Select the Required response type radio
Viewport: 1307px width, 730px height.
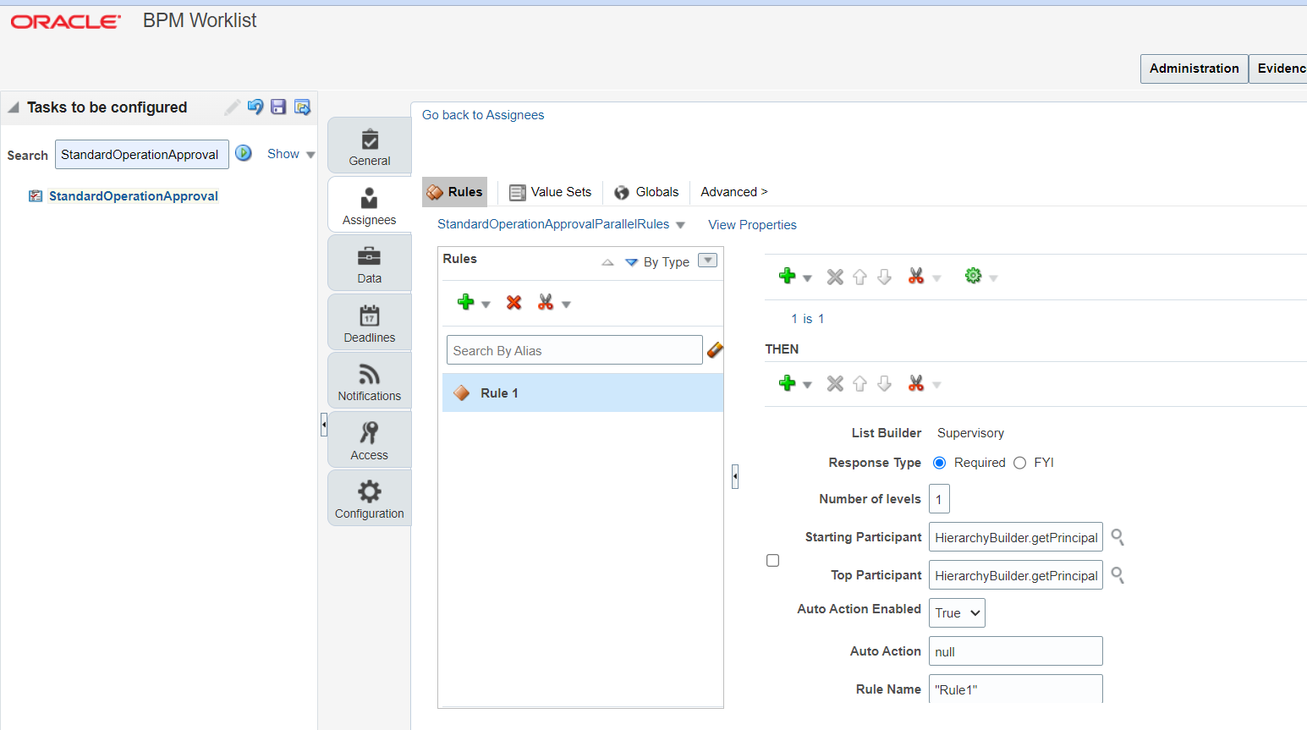(939, 463)
